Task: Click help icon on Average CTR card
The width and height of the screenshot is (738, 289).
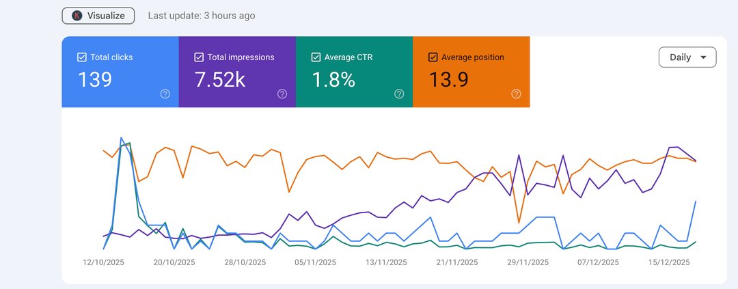Action: click(x=399, y=94)
